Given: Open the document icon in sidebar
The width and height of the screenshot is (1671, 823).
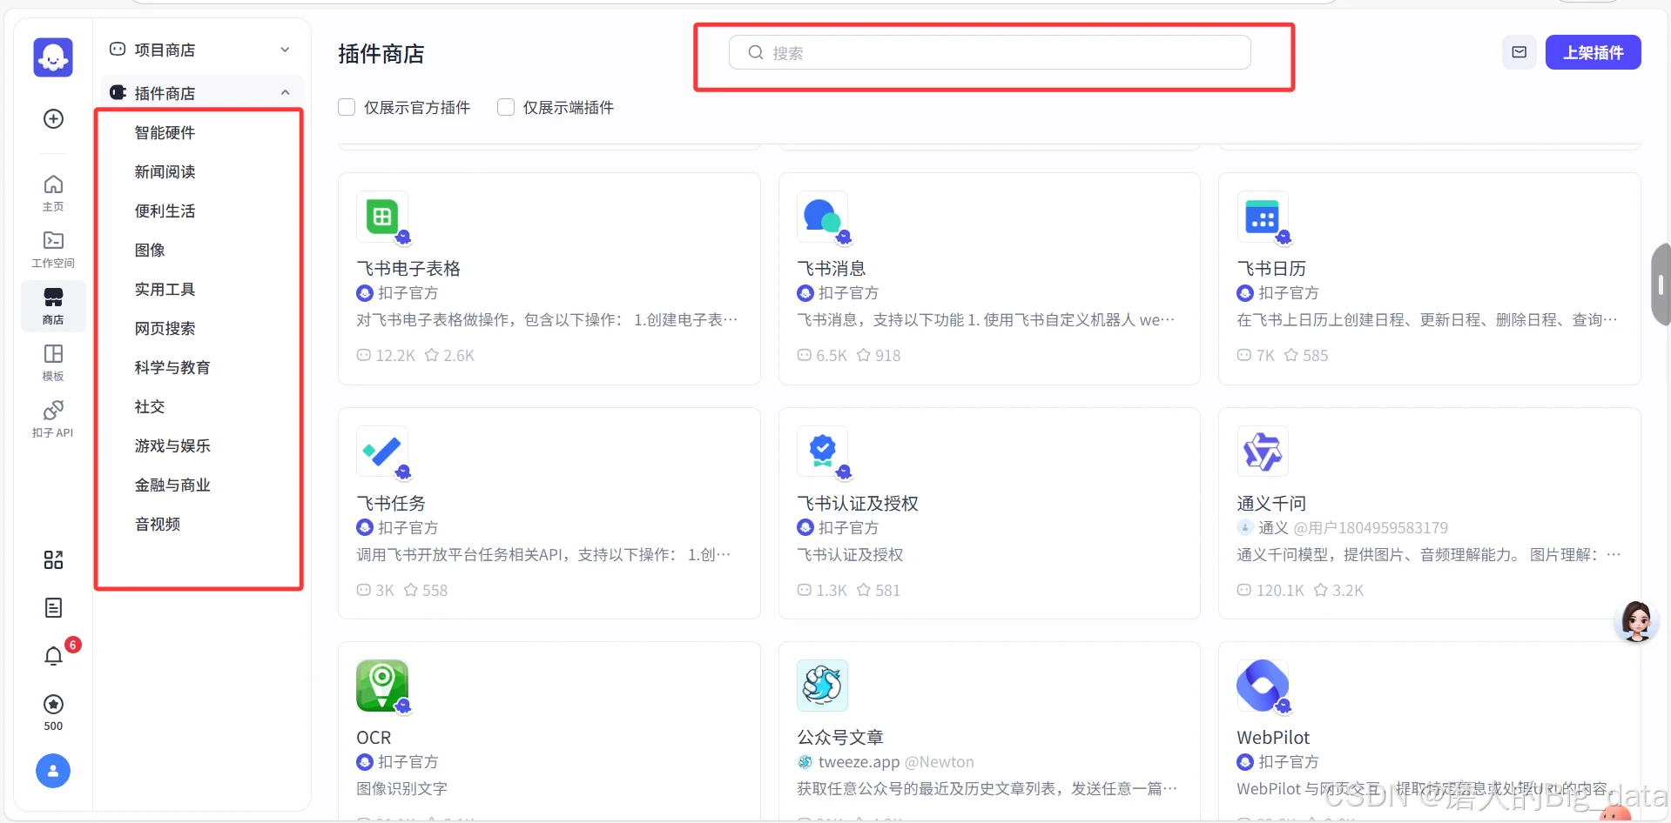Looking at the screenshot, I should (53, 608).
